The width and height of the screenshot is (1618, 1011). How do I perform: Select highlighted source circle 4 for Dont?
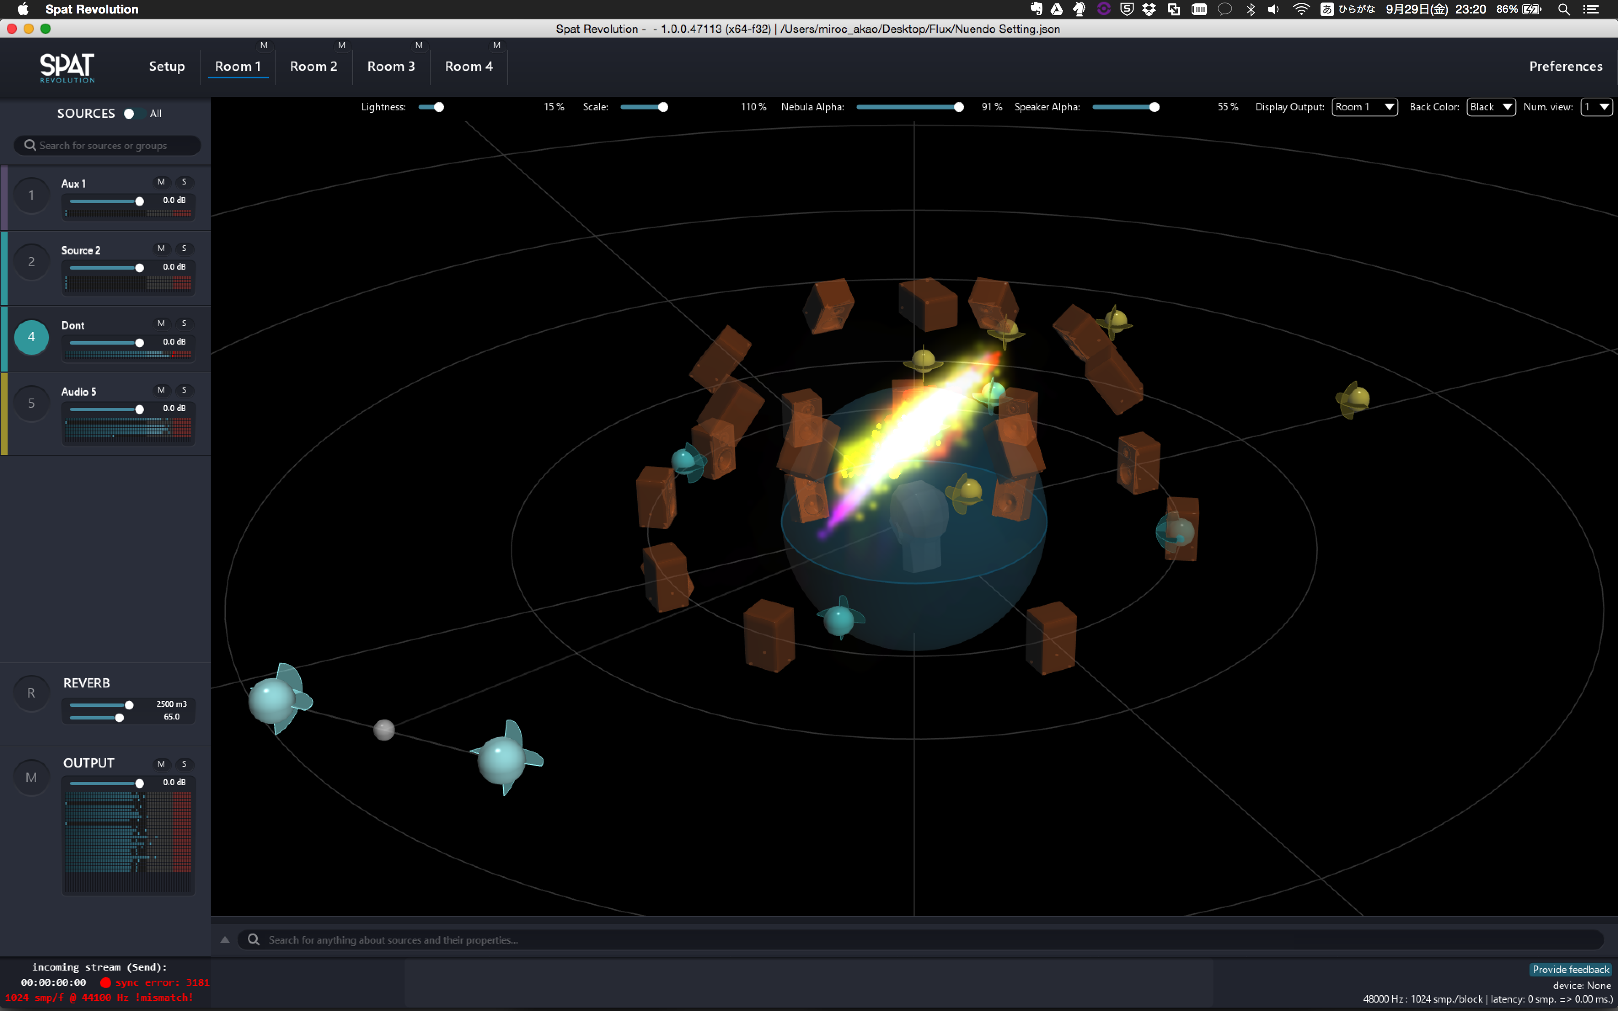[32, 337]
